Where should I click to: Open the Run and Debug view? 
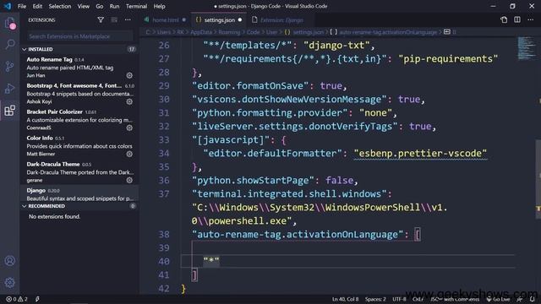click(x=10, y=88)
